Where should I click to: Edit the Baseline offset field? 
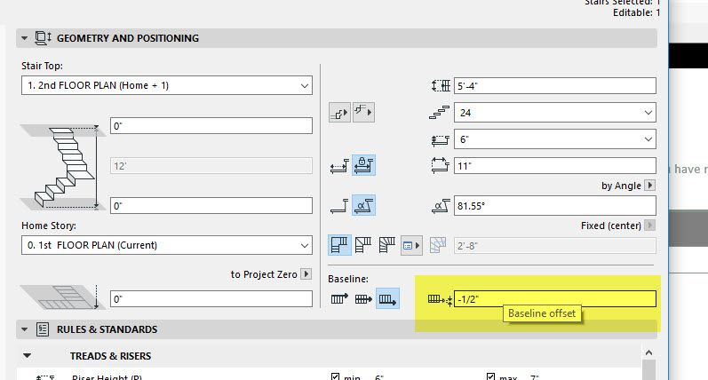(555, 299)
